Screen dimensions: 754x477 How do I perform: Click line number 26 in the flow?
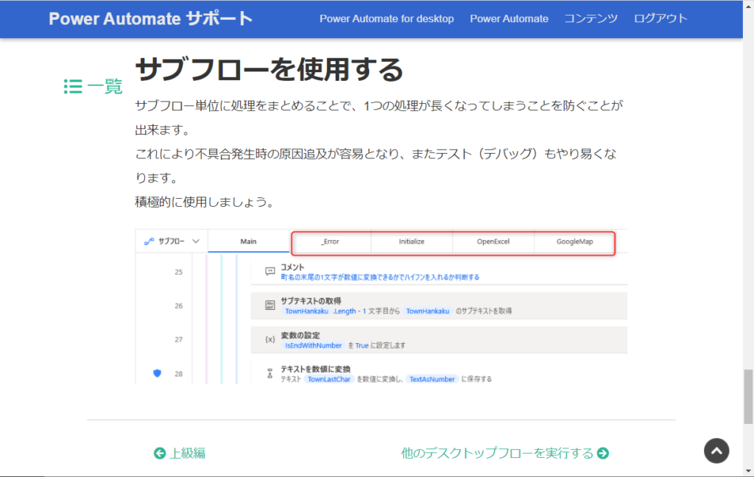click(x=178, y=305)
